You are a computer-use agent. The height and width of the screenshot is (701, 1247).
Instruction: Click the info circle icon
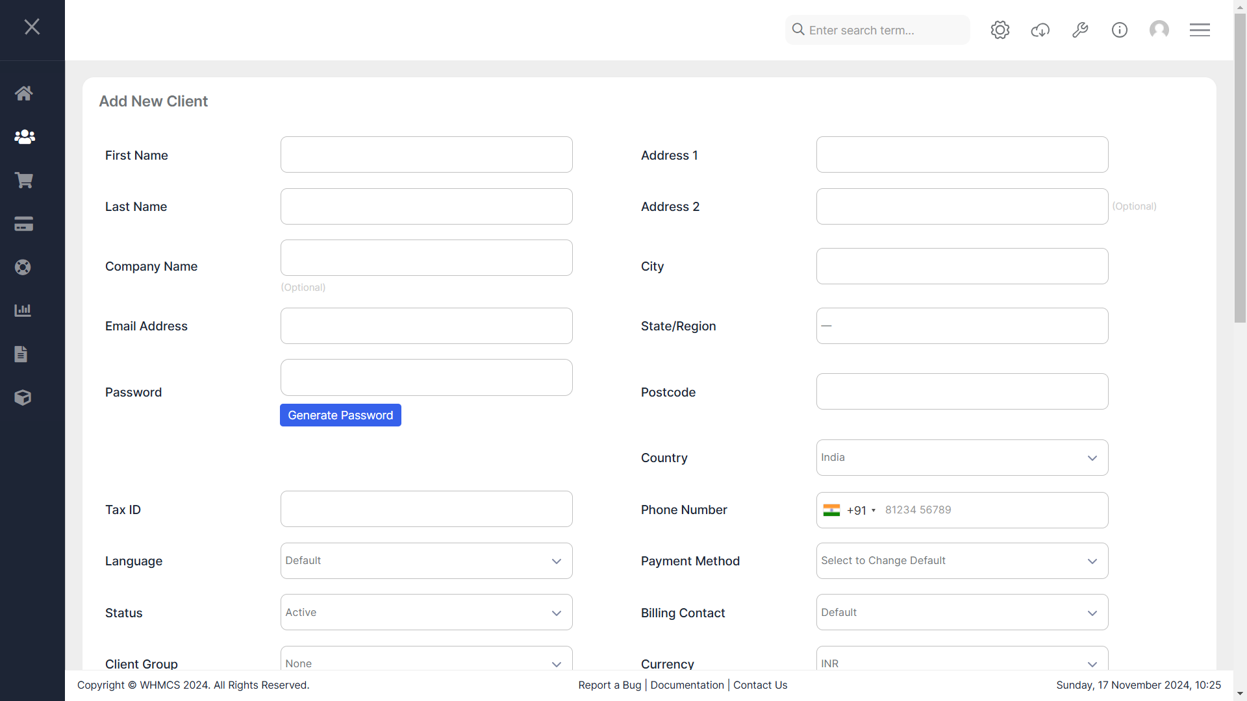point(1120,30)
